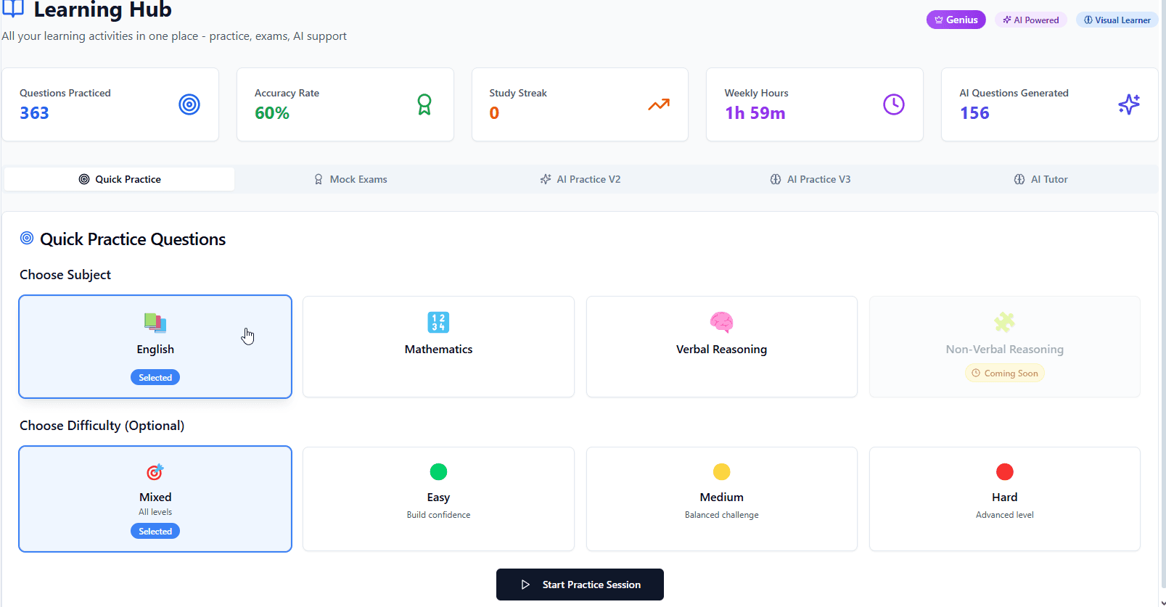The height and width of the screenshot is (607, 1166).
Task: Start Practice Session
Action: (580, 585)
